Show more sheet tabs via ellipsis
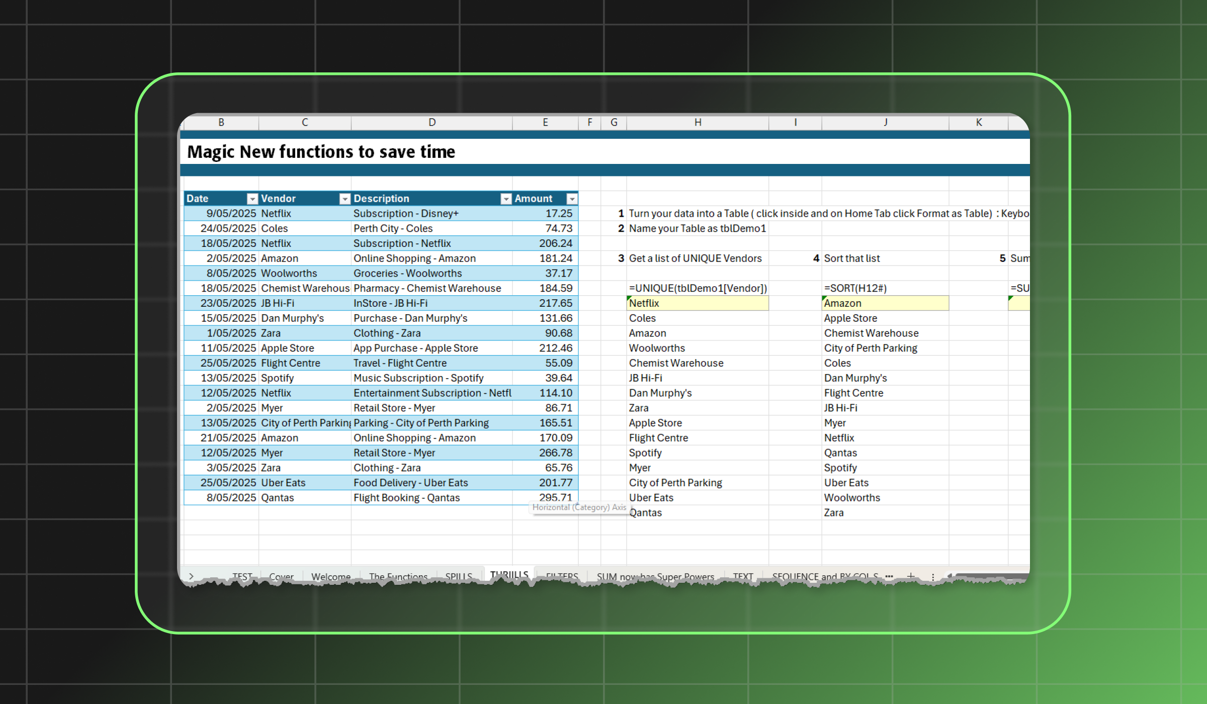This screenshot has width=1207, height=704. [889, 576]
